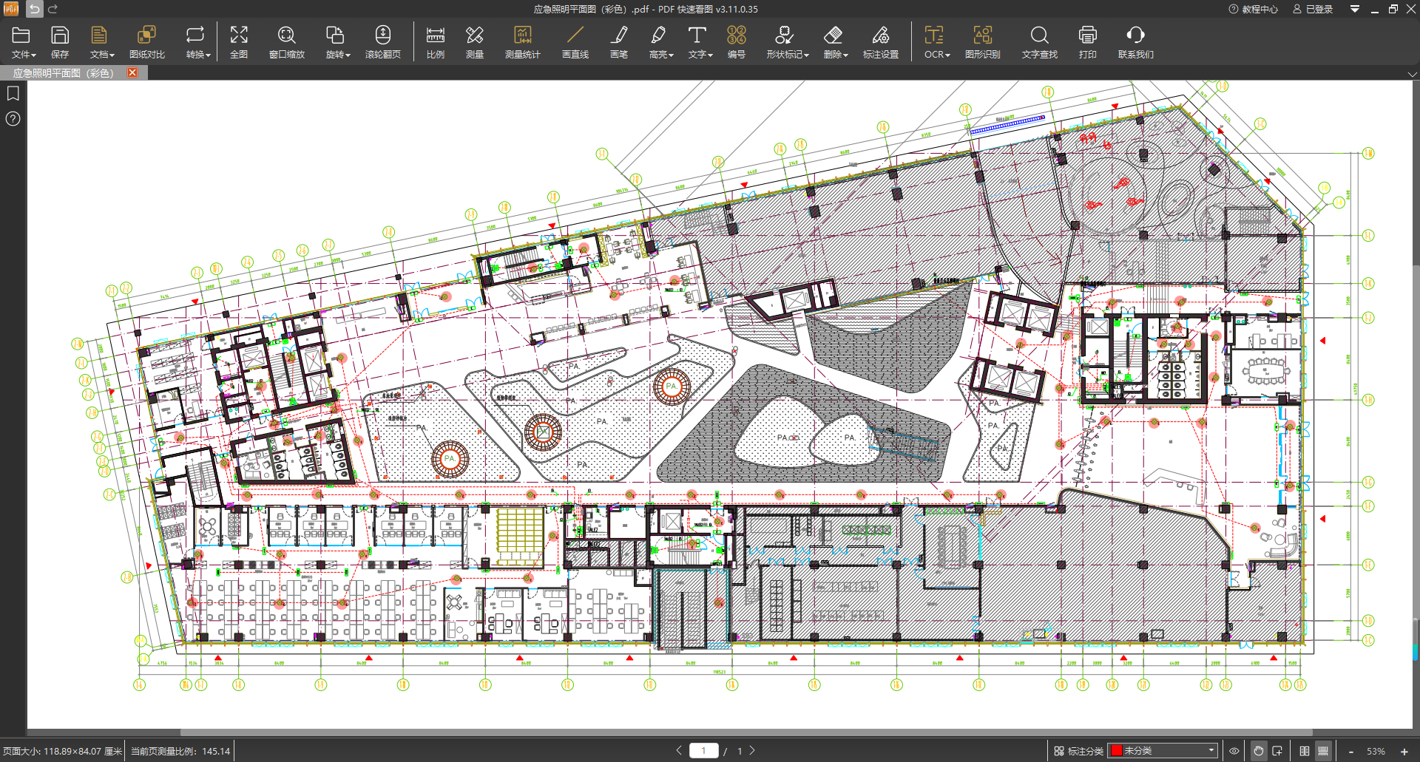Select the brush pen (画笔) tool

619,42
